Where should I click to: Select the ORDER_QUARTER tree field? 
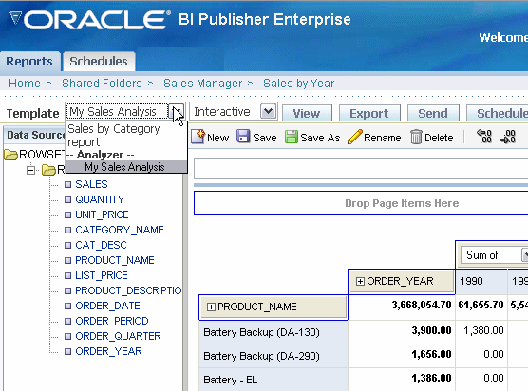tap(118, 336)
